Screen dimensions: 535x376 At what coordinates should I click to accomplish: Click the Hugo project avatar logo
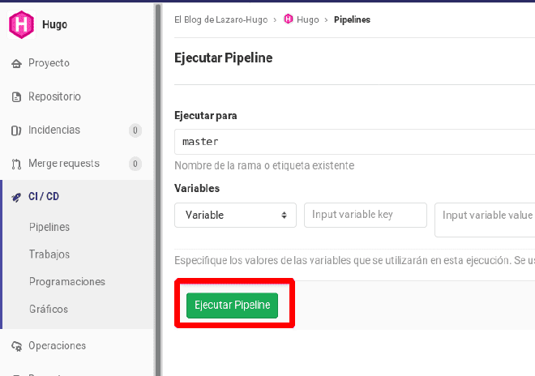22,24
